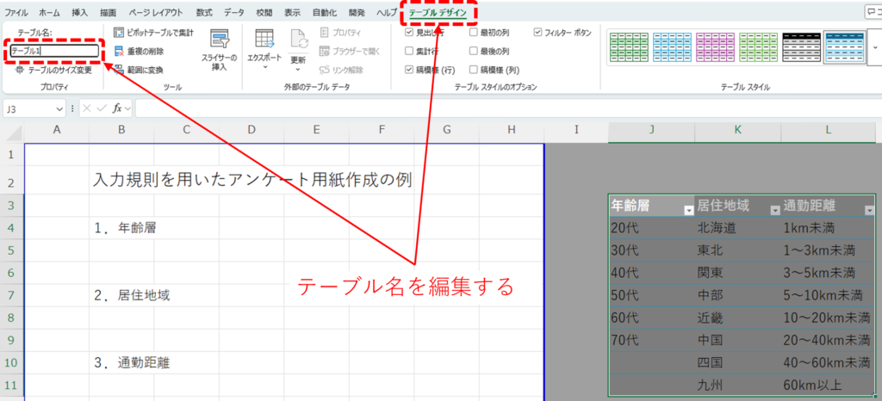Click the fx insert function icon
882x401 pixels.
pyautogui.click(x=116, y=108)
